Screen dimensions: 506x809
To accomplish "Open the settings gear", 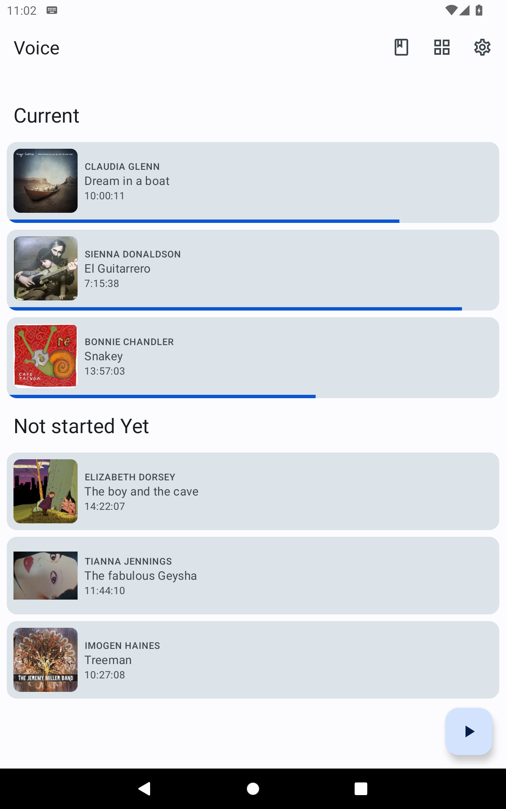I will 482,47.
